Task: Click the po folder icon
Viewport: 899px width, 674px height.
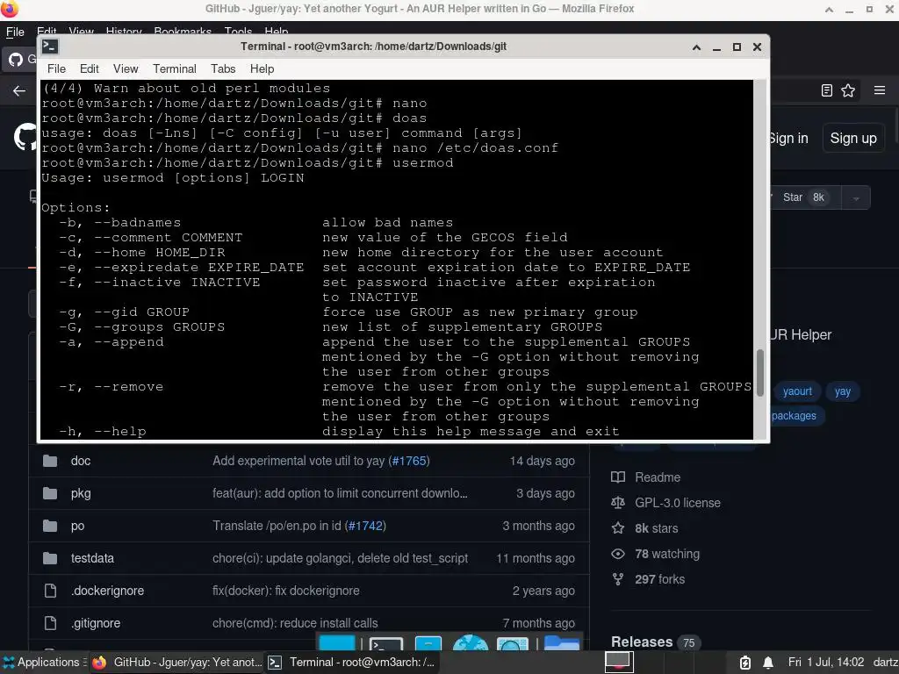Action: click(50, 526)
